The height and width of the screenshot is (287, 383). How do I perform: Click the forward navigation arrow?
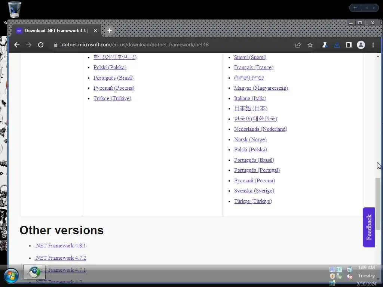tap(28, 45)
